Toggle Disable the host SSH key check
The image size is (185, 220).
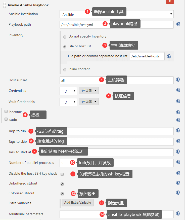[62, 174]
